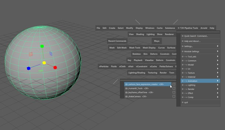
Task: Click the Maya center hotbox button
Action: 157,41
